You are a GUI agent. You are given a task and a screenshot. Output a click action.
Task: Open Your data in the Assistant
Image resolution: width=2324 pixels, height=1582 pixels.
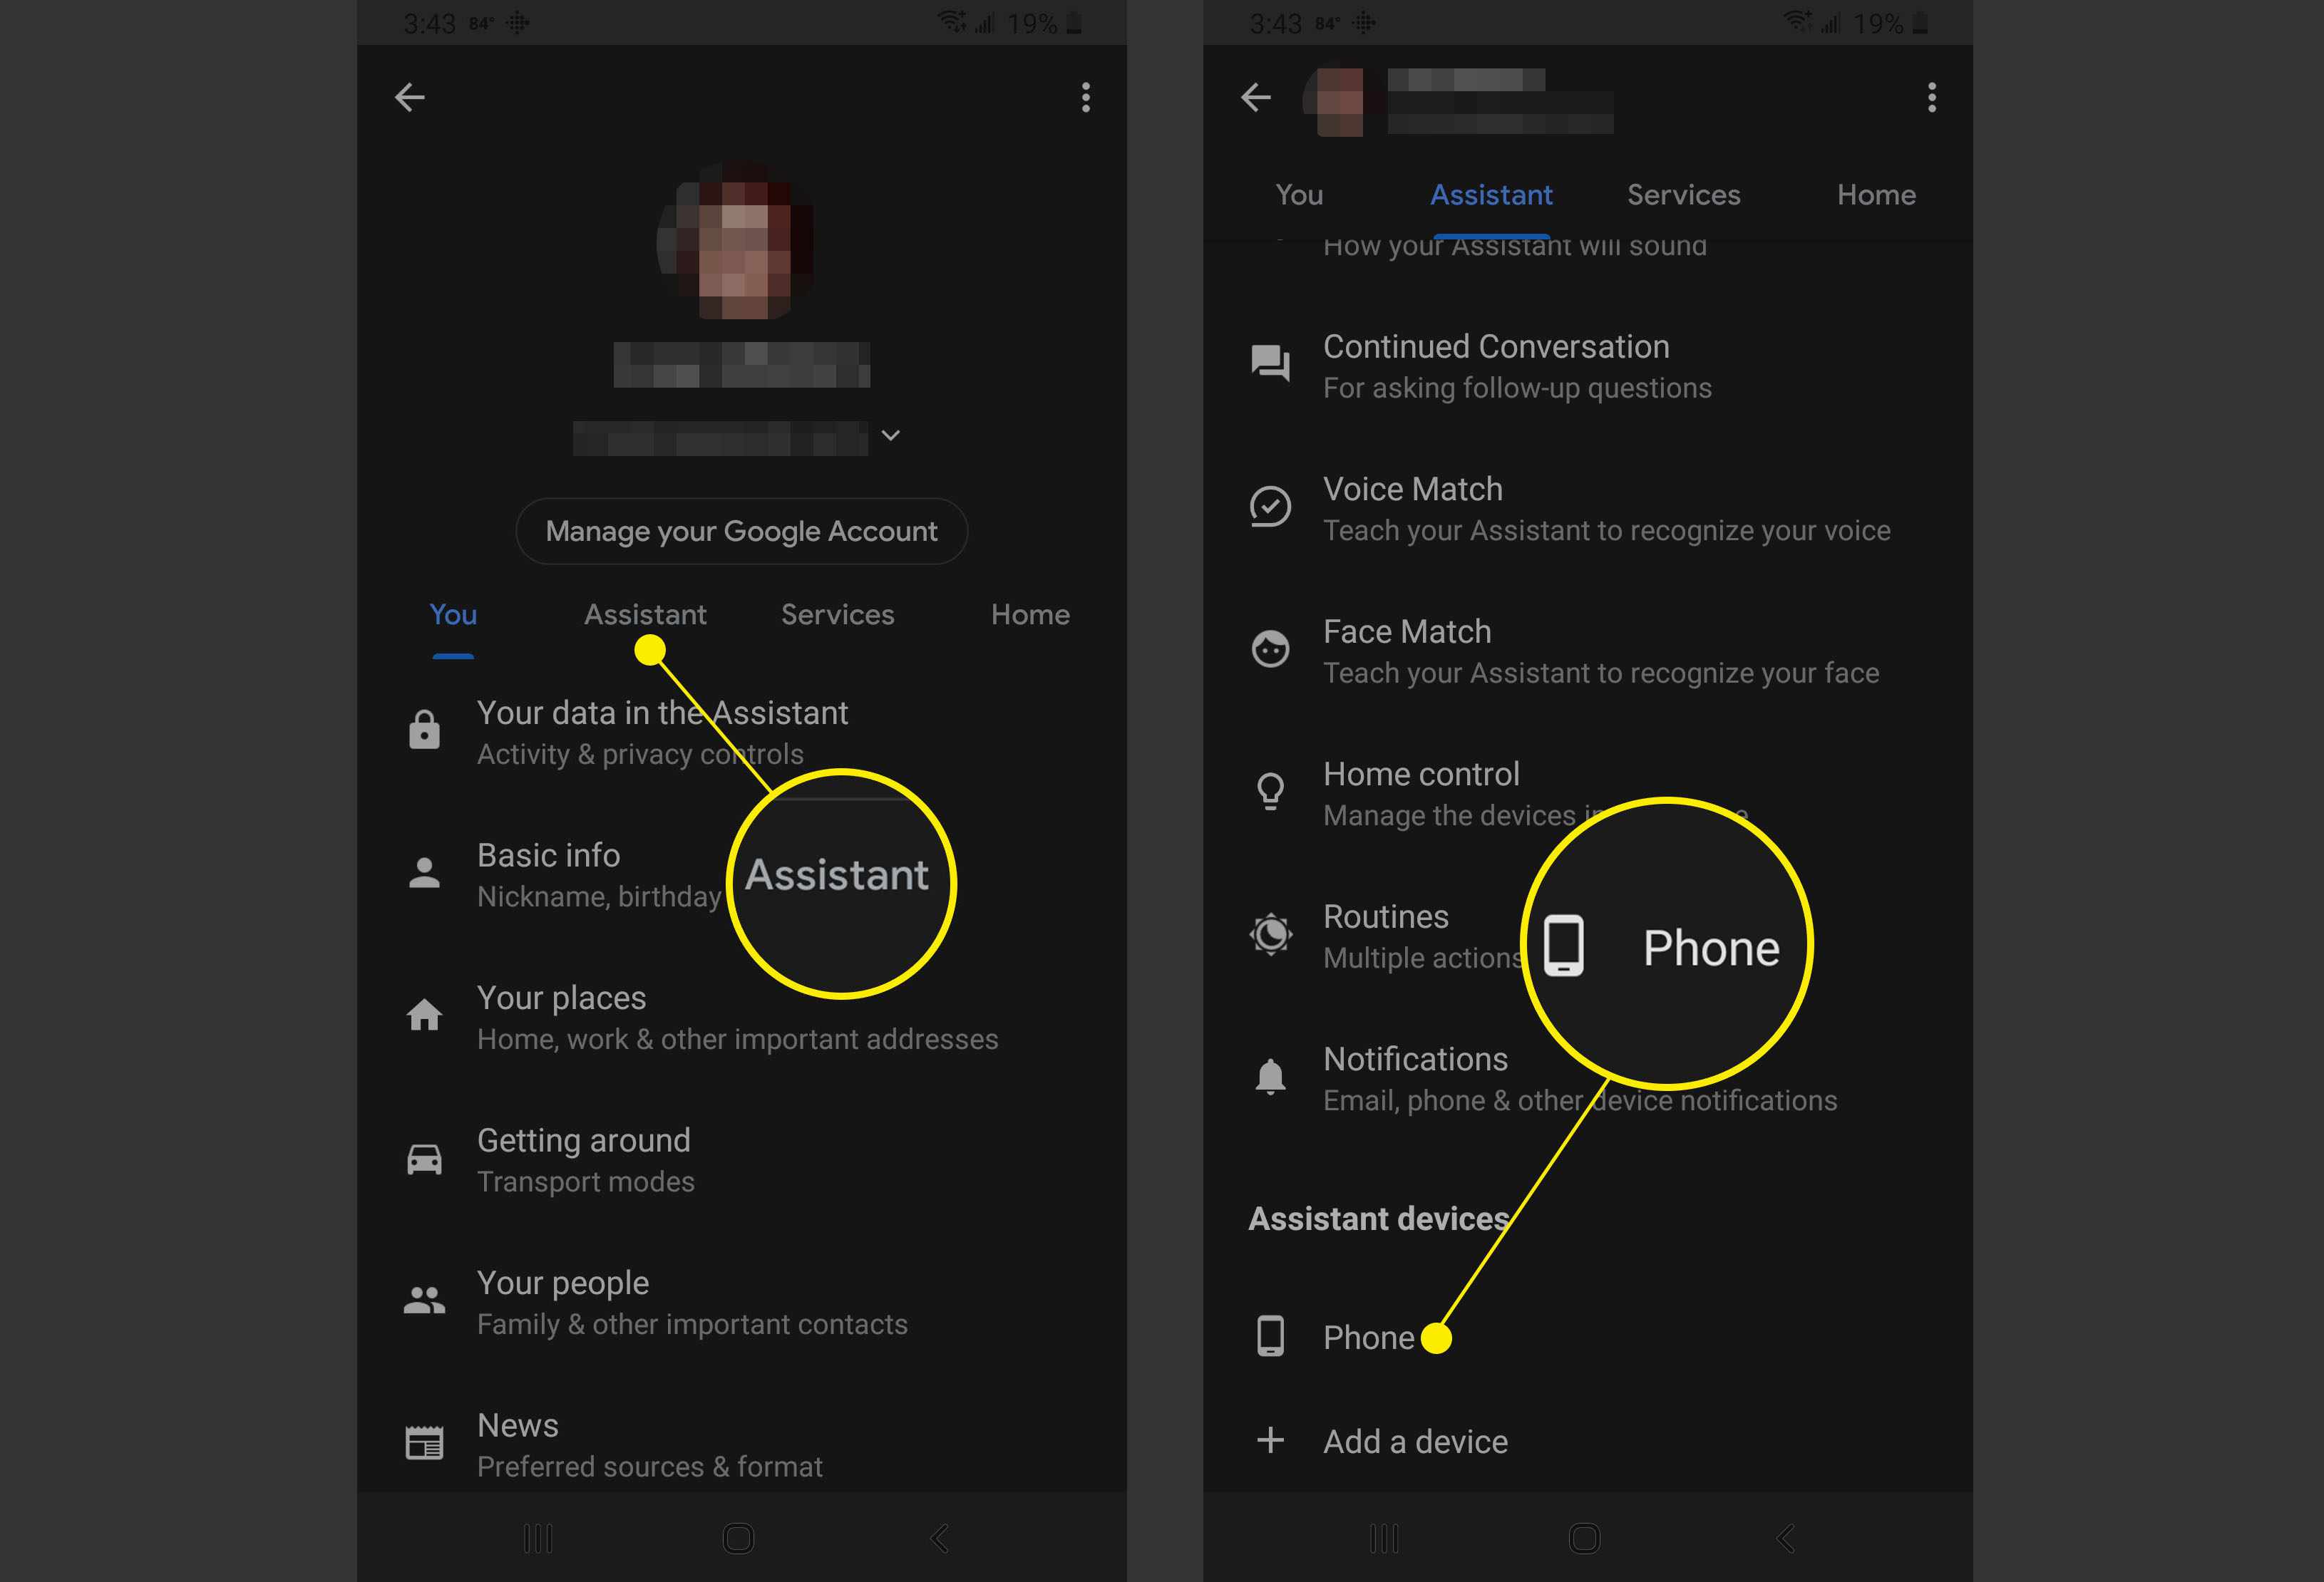click(x=741, y=732)
